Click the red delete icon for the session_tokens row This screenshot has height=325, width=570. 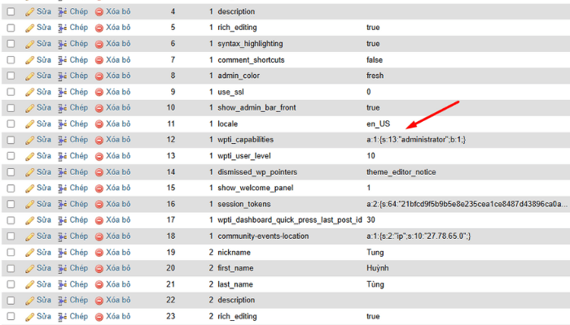click(99, 204)
